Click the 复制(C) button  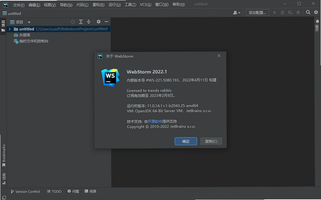[x=211, y=141]
